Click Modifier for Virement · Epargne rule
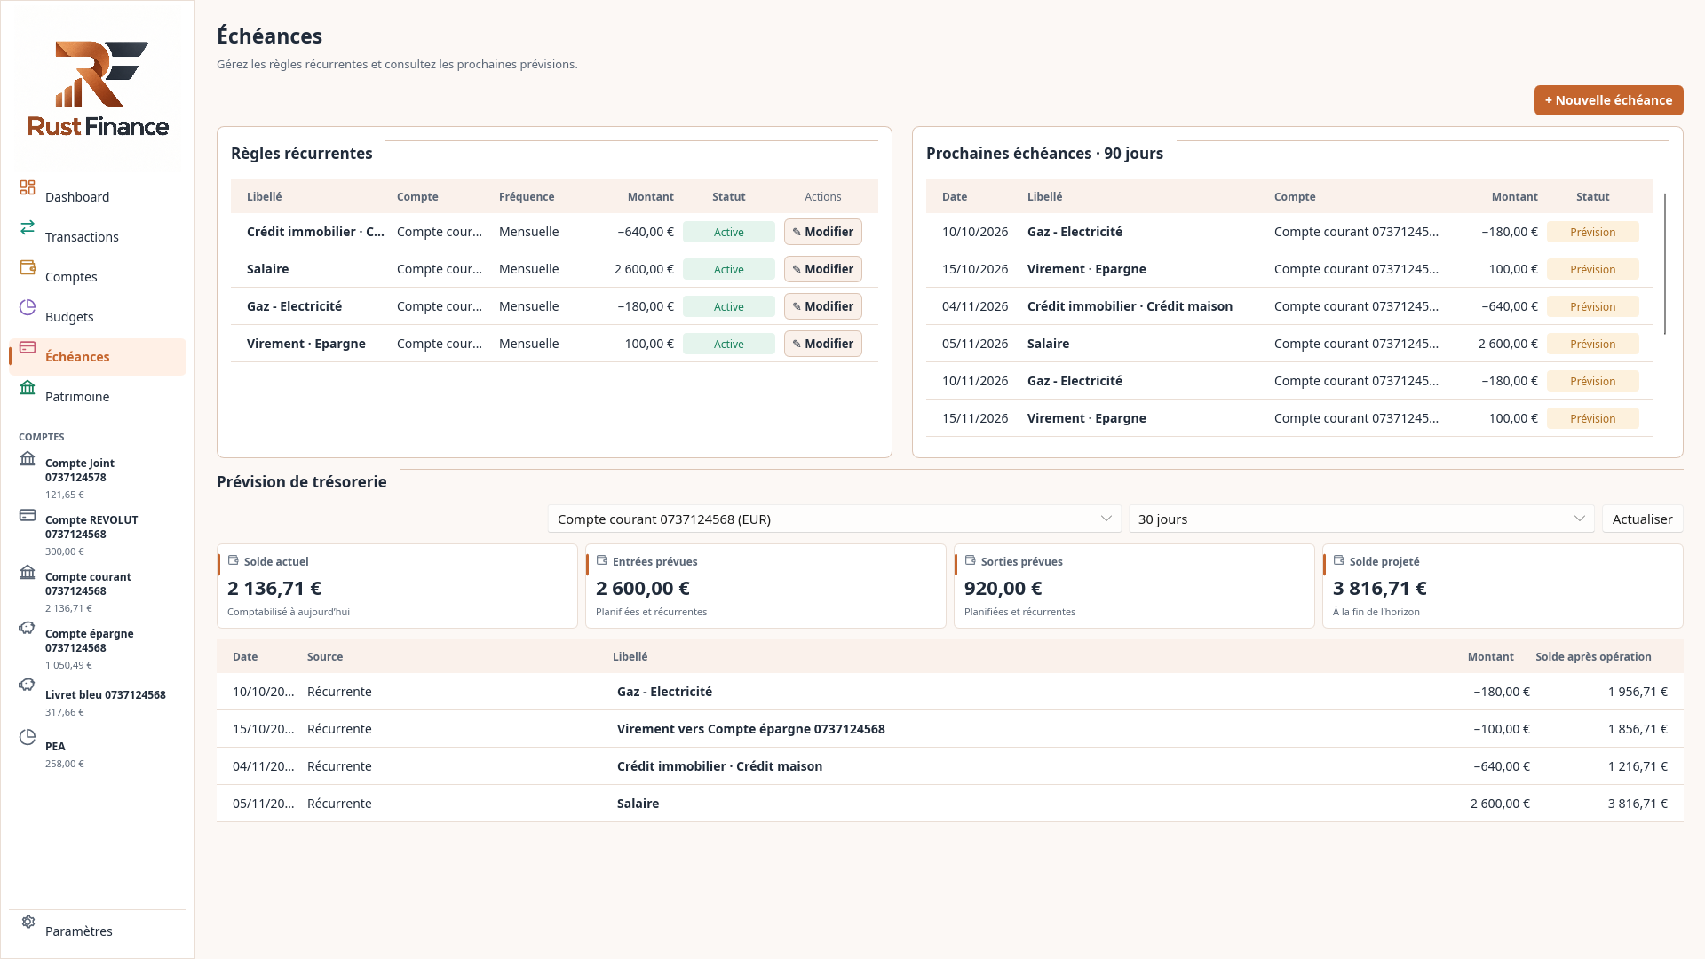This screenshot has width=1705, height=959. 822,344
